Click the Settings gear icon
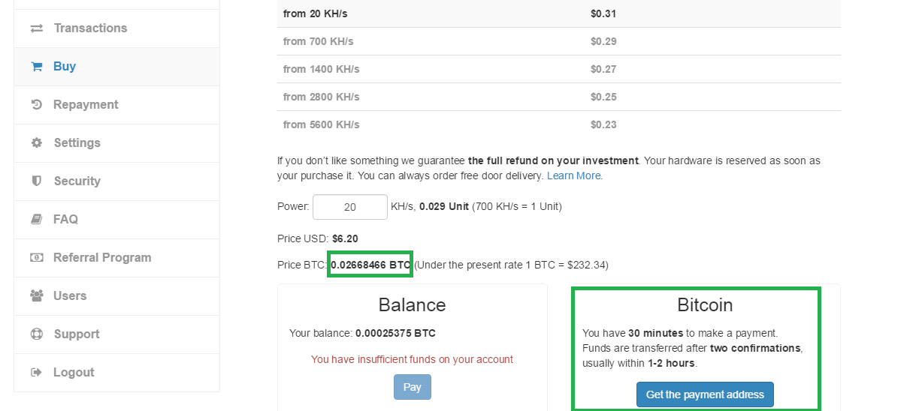919x411 pixels. pos(36,143)
